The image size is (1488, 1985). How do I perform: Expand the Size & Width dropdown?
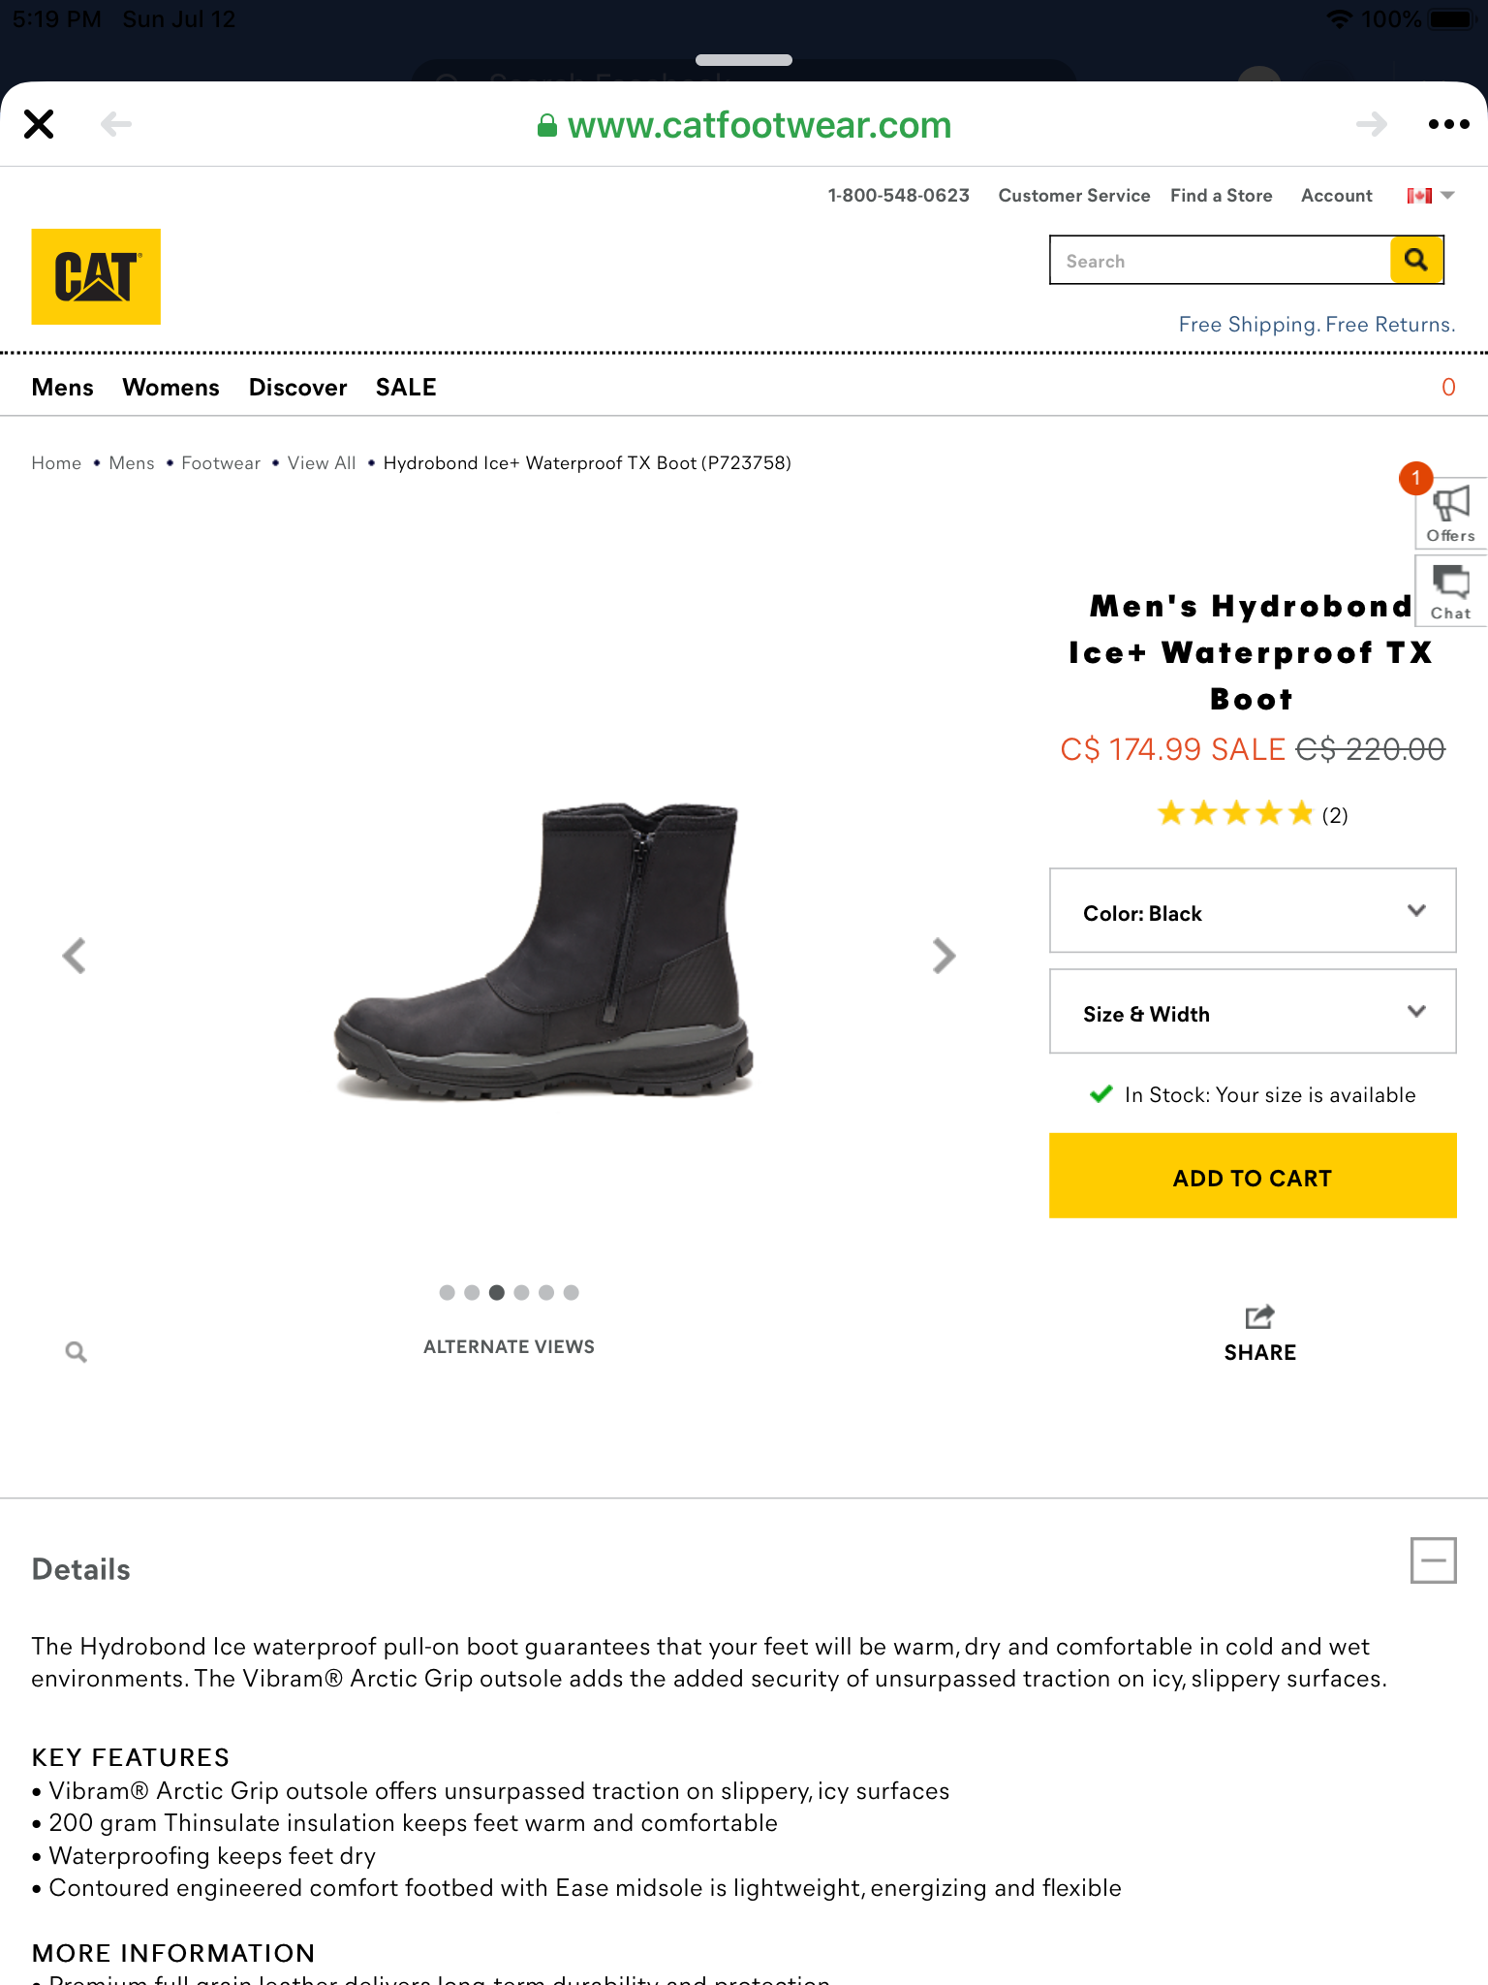[1252, 1012]
